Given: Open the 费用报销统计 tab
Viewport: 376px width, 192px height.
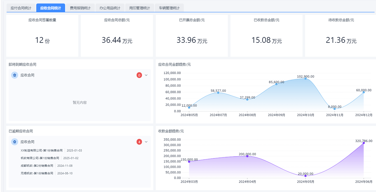Looking at the screenshot, I should click(x=80, y=8).
